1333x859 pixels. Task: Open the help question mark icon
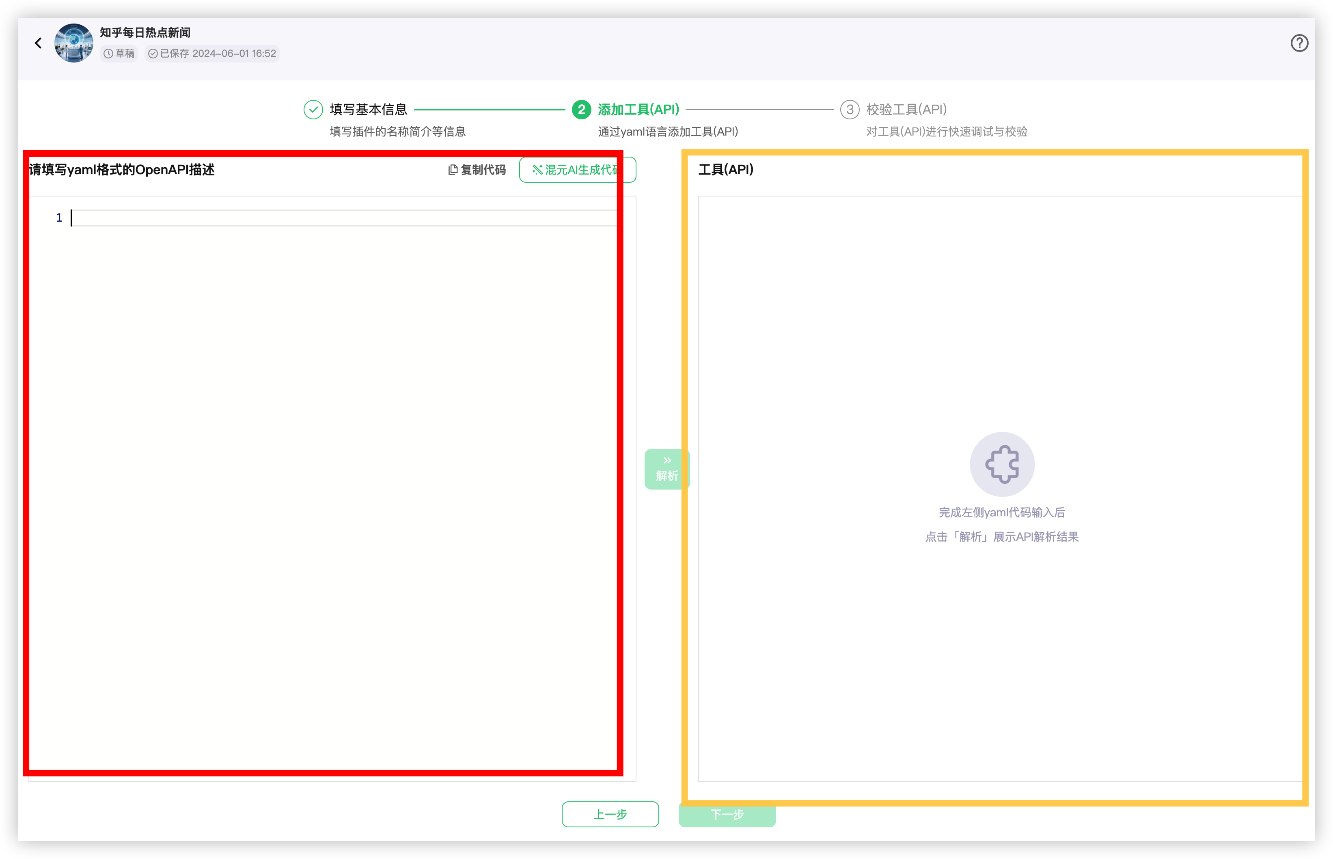point(1299,43)
